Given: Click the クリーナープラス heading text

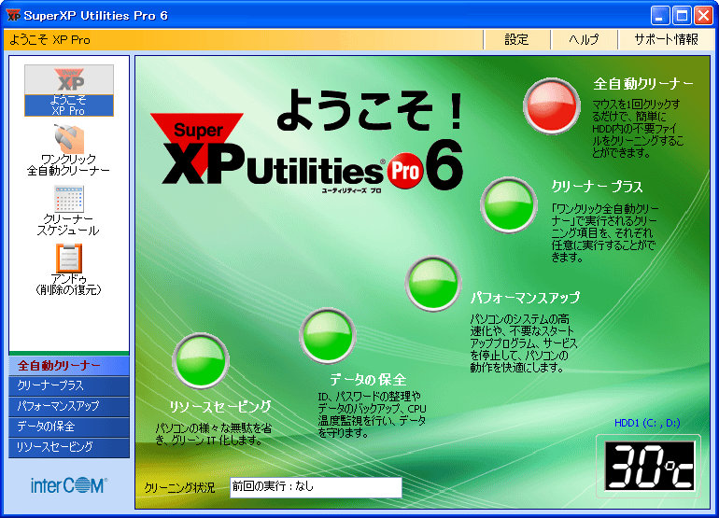Looking at the screenshot, I should click(x=597, y=186).
